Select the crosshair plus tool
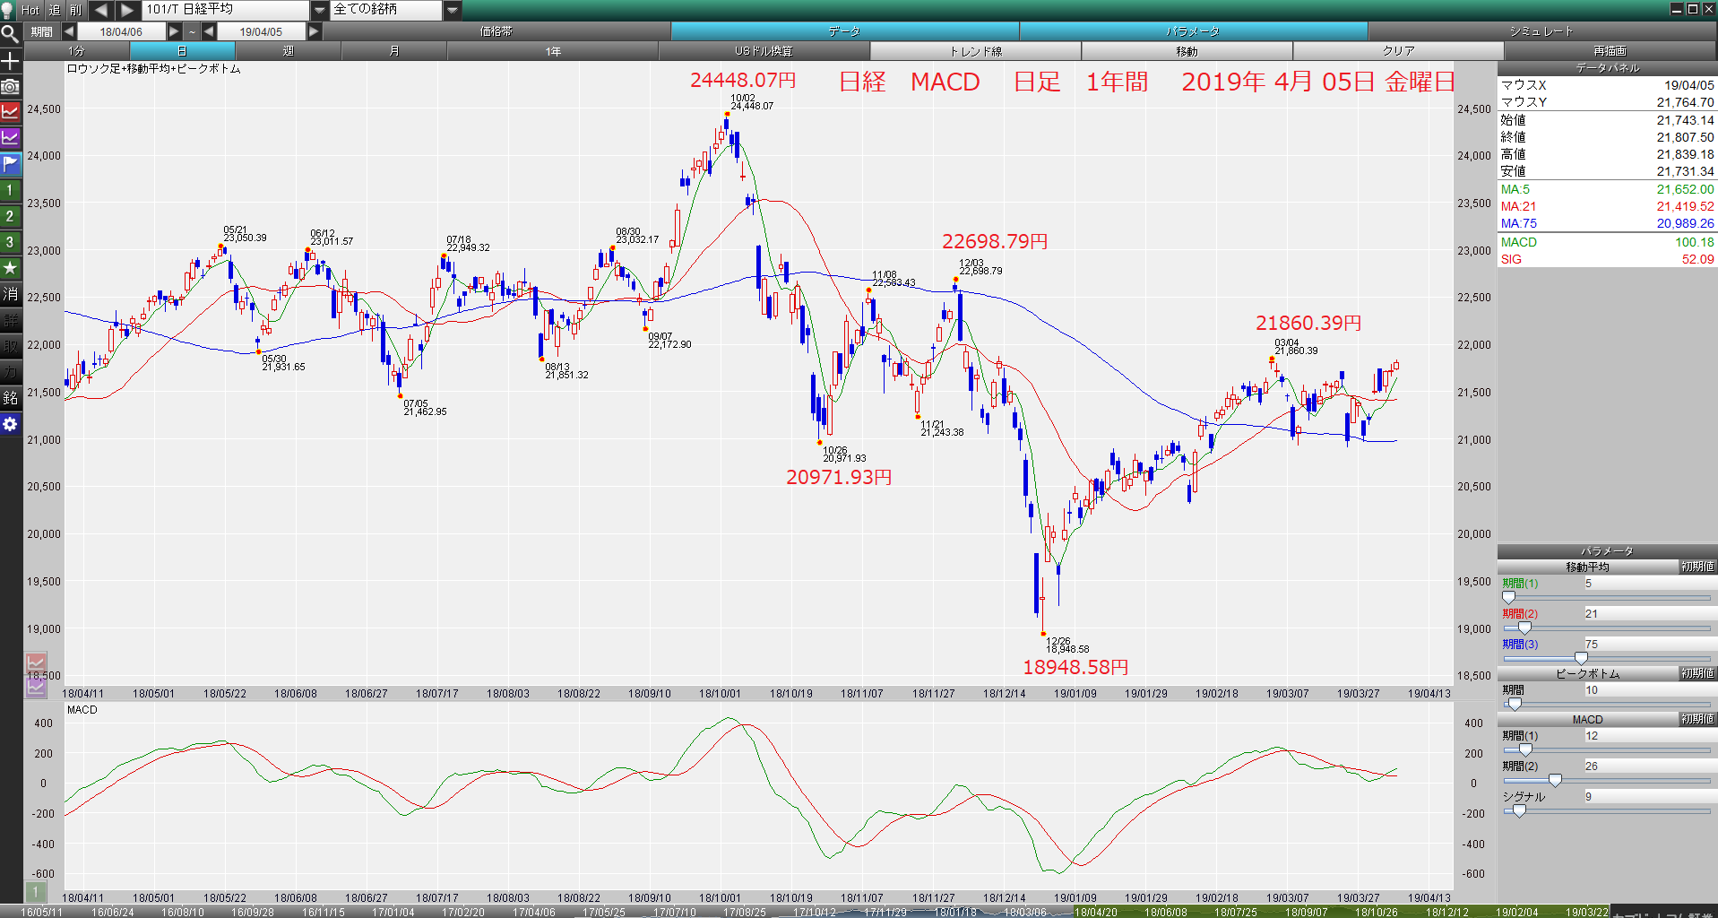This screenshot has height=918, width=1718. (x=10, y=61)
